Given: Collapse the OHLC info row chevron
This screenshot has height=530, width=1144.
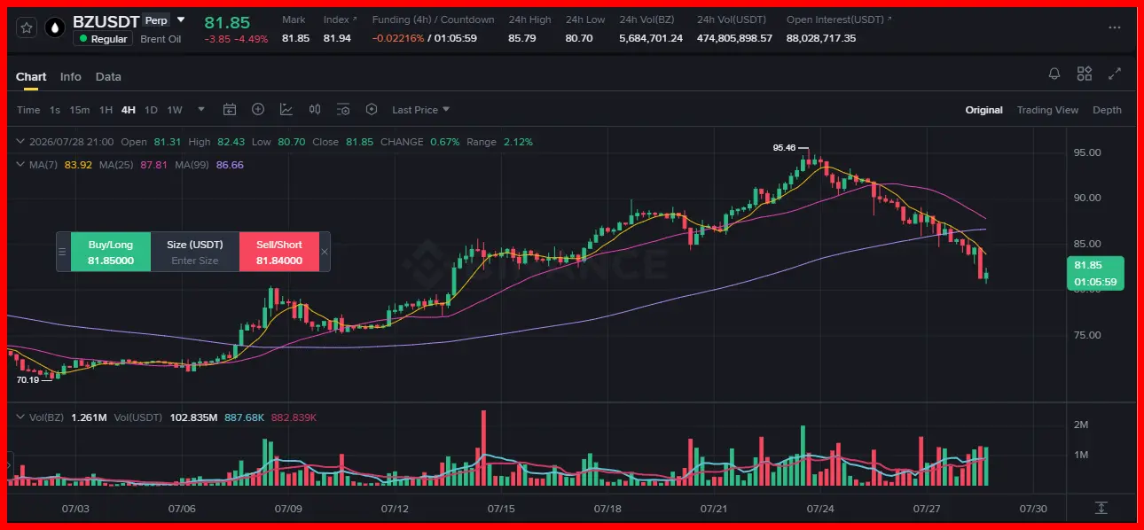Looking at the screenshot, I should tap(20, 142).
